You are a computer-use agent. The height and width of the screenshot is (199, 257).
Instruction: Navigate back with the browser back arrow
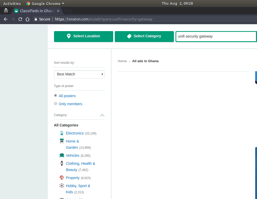[x=6, y=19]
